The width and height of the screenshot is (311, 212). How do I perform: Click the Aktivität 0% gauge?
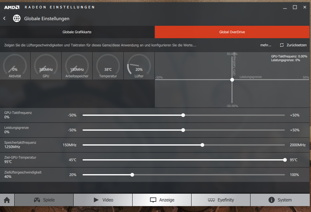pyautogui.click(x=15, y=66)
